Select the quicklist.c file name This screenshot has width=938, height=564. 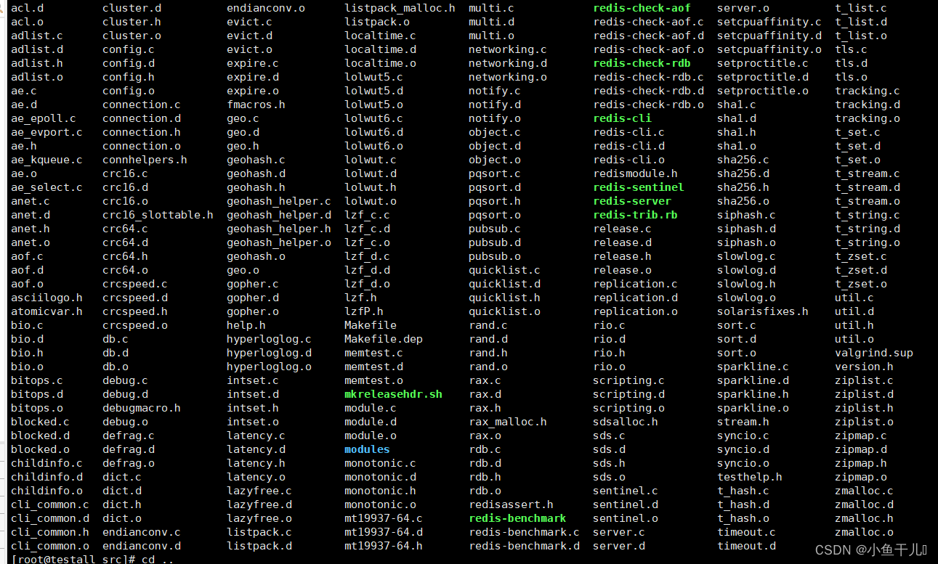504,270
